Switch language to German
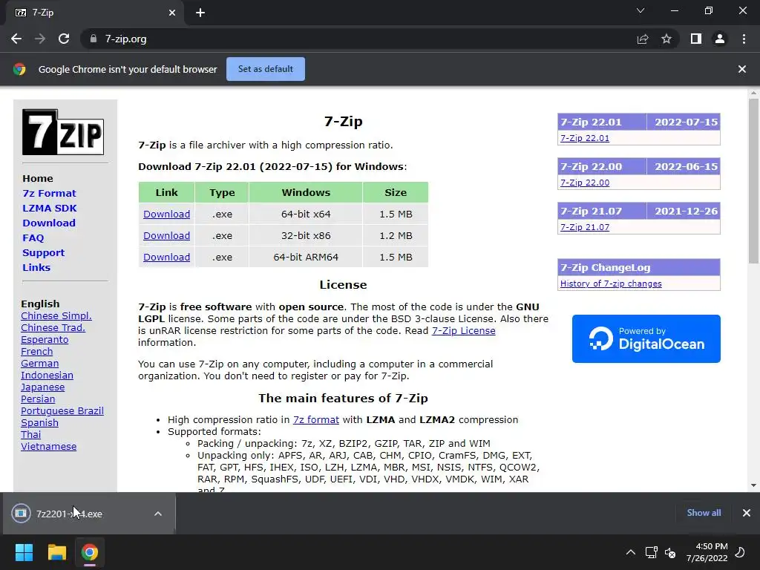Viewport: 760px width, 570px height. coord(40,364)
